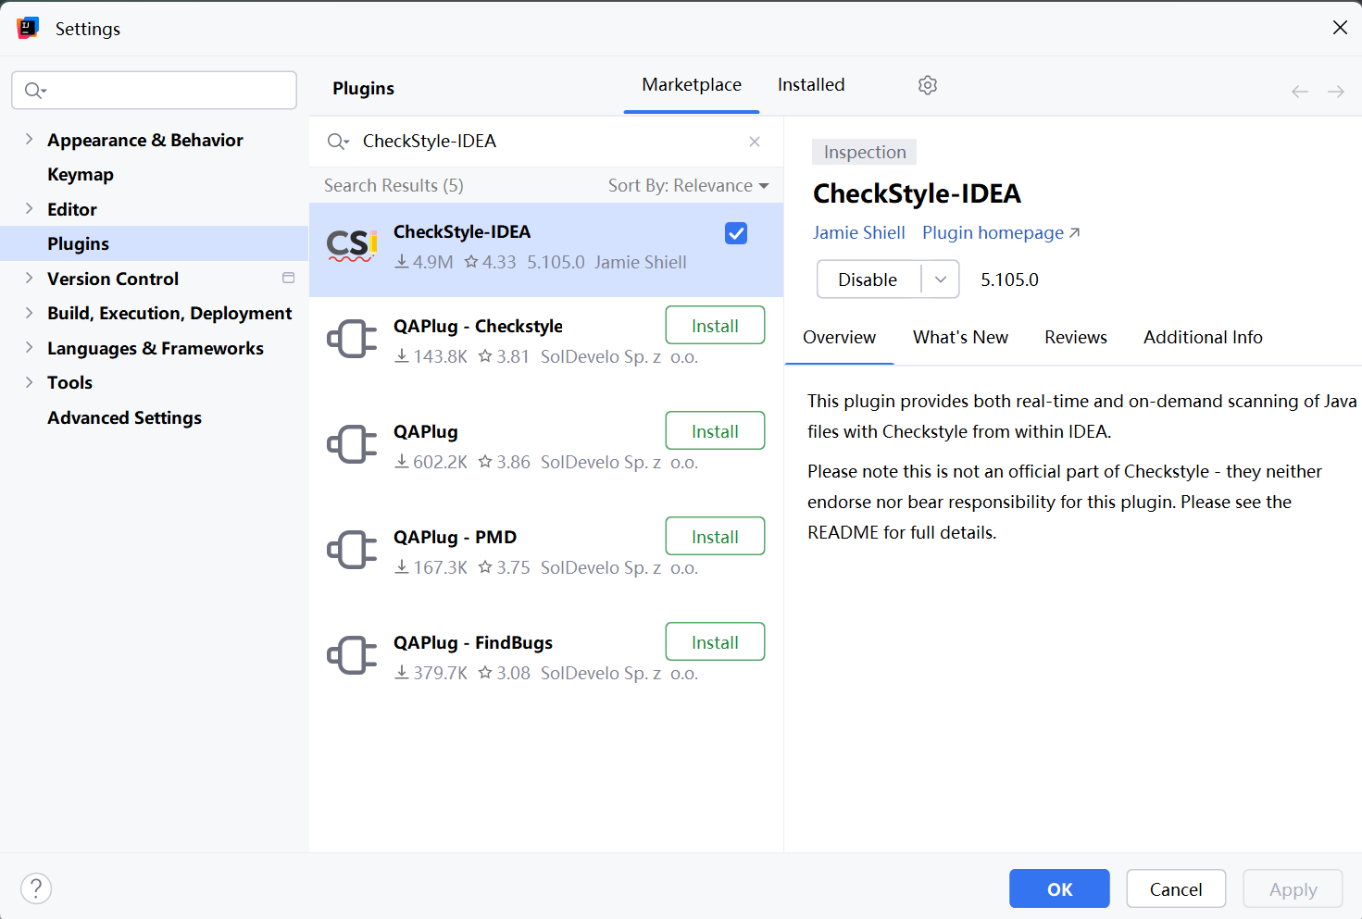
Task: Select the CheckStyle-IDEA search result
Action: point(546,250)
